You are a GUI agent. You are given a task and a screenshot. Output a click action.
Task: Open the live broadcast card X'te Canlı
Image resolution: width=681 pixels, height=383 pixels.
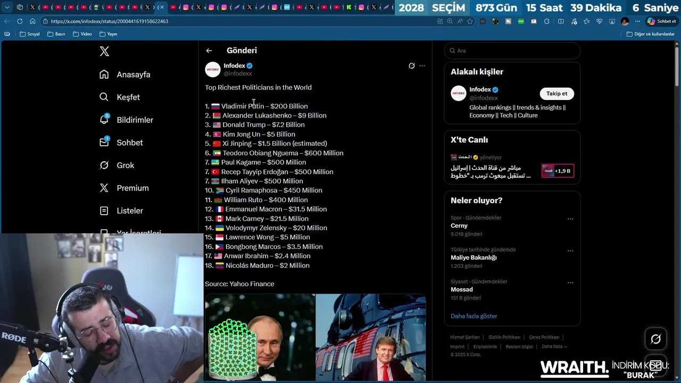pyautogui.click(x=512, y=167)
